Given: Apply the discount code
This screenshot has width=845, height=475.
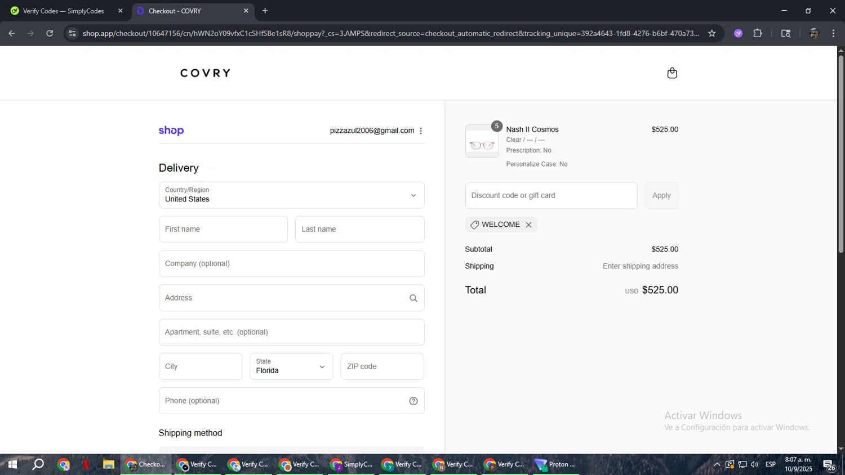Looking at the screenshot, I should [x=661, y=196].
